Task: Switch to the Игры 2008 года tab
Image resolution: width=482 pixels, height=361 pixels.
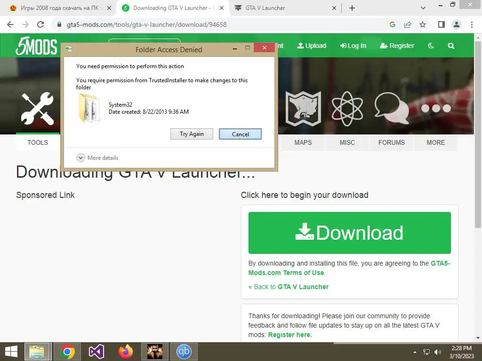Action: 61,8
